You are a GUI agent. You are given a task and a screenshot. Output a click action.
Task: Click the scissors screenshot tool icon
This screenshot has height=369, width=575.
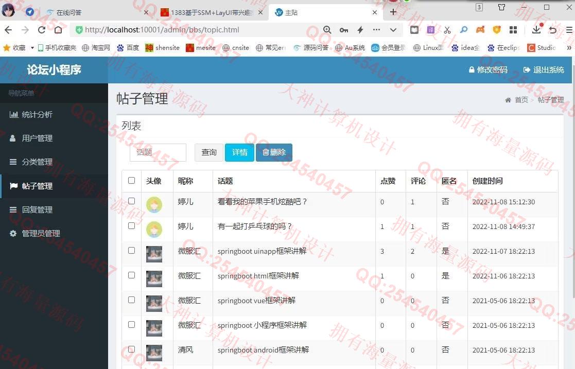tap(447, 30)
